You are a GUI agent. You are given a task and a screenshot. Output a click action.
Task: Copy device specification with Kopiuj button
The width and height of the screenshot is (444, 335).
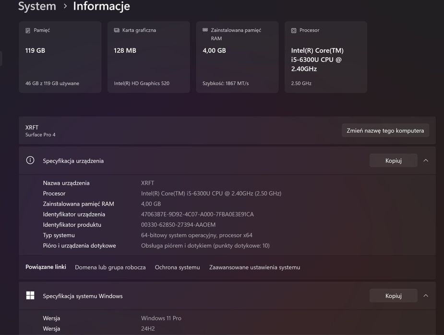(x=393, y=160)
